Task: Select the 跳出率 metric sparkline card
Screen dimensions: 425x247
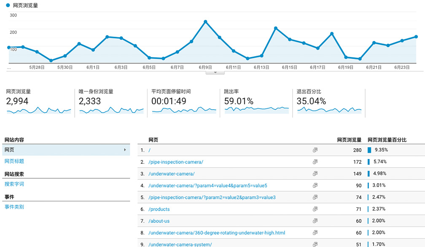Action: pos(257,102)
